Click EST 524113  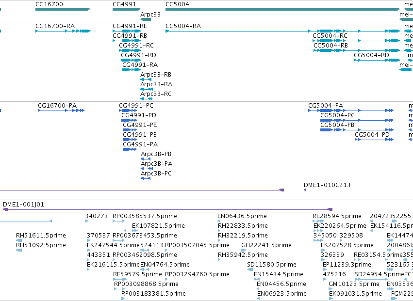[145, 250]
